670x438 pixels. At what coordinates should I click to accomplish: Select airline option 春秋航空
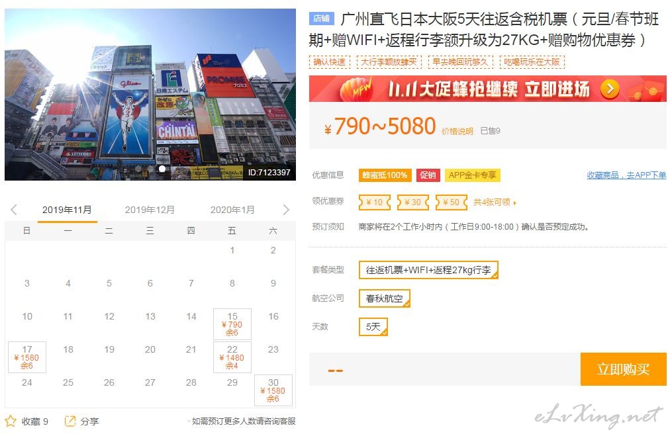(x=385, y=298)
